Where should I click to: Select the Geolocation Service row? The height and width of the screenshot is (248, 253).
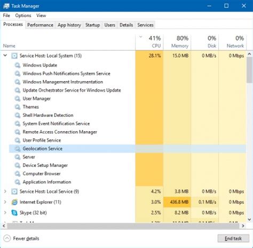[128, 149]
